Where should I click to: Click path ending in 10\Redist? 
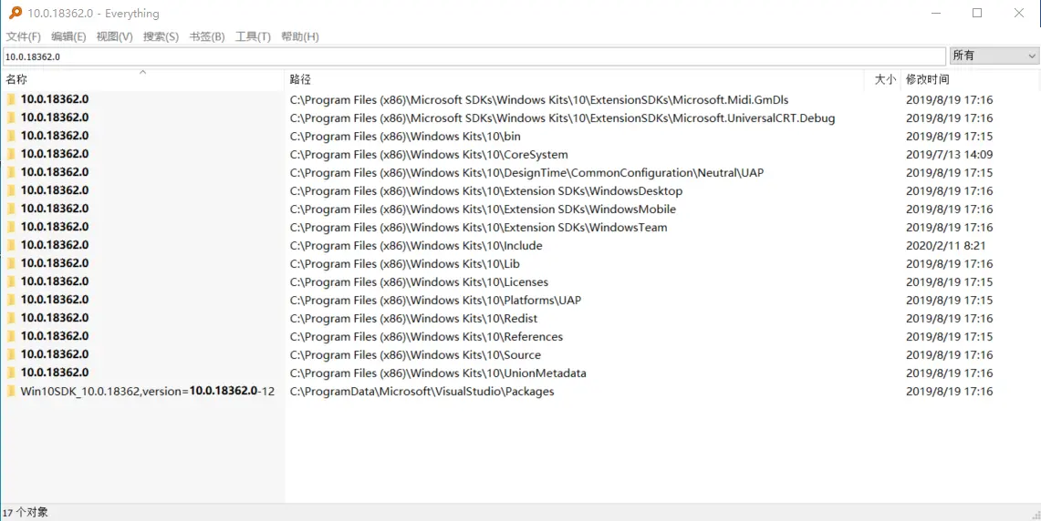(x=413, y=318)
